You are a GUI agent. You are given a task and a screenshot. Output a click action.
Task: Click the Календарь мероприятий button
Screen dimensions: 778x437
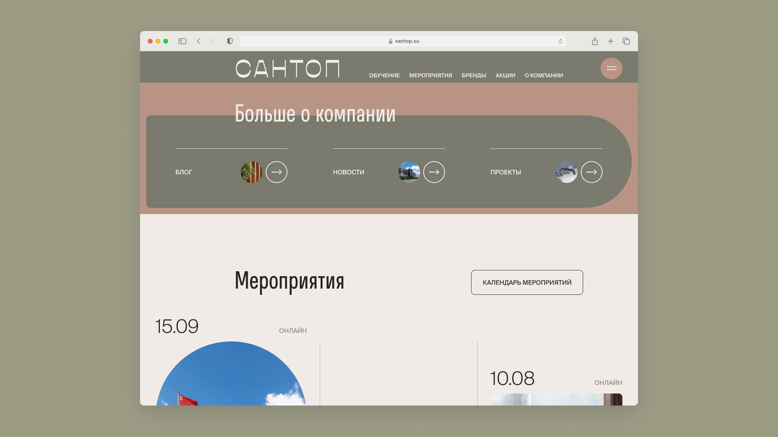click(x=527, y=282)
